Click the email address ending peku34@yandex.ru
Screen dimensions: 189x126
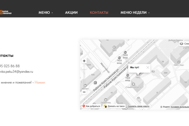click(x=16, y=72)
